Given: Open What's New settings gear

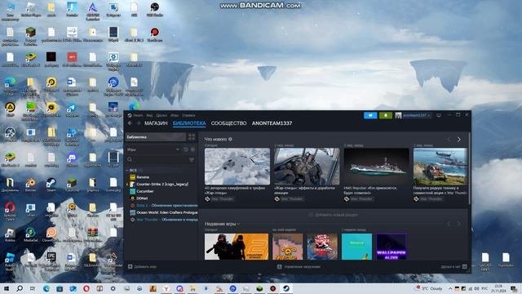Looking at the screenshot, I should (x=230, y=140).
